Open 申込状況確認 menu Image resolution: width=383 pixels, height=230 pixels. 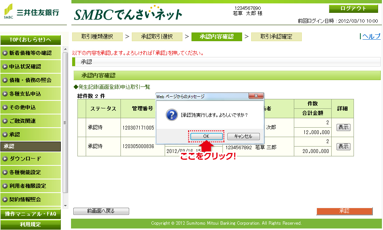pos(31,66)
